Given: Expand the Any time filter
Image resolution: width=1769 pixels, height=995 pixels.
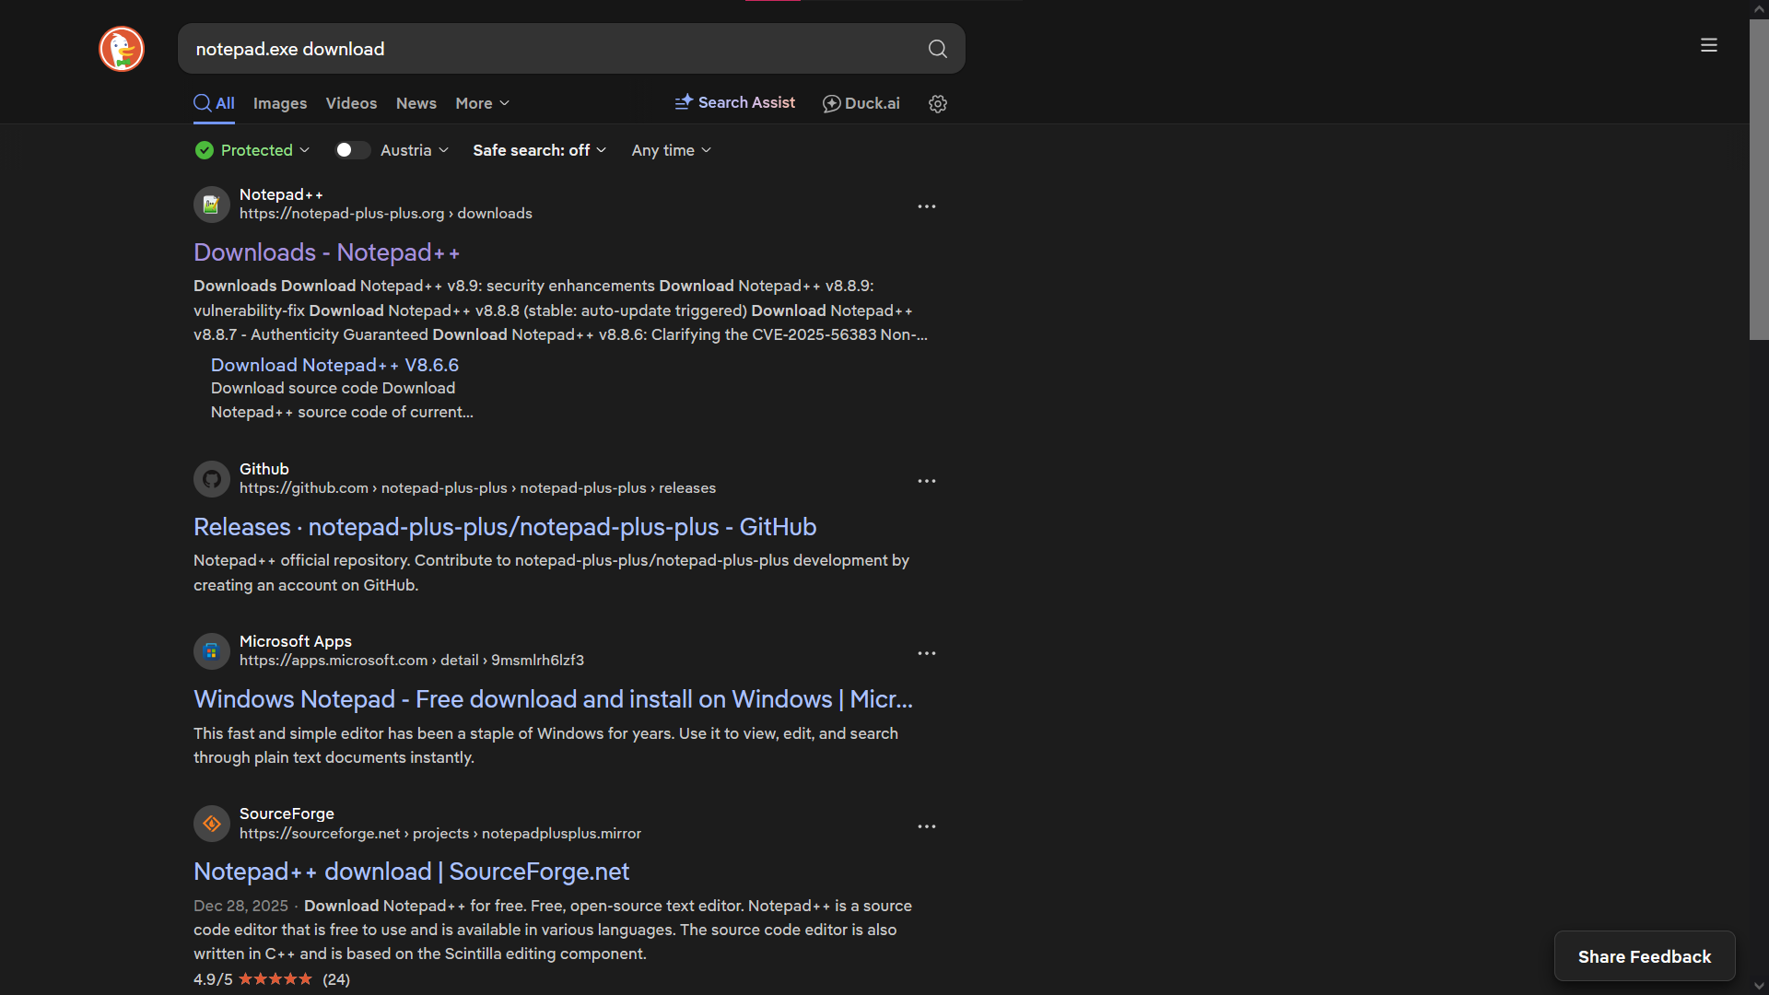Looking at the screenshot, I should 671,150.
